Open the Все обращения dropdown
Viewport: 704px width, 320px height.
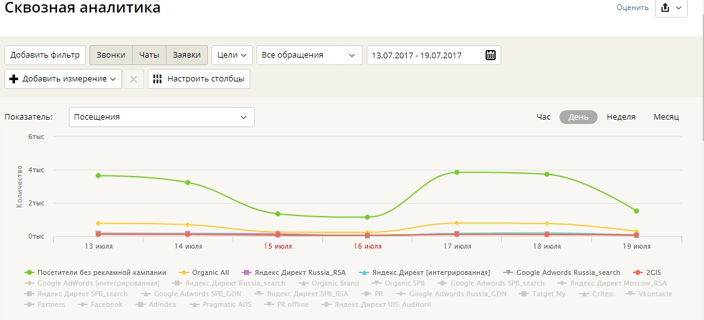309,55
